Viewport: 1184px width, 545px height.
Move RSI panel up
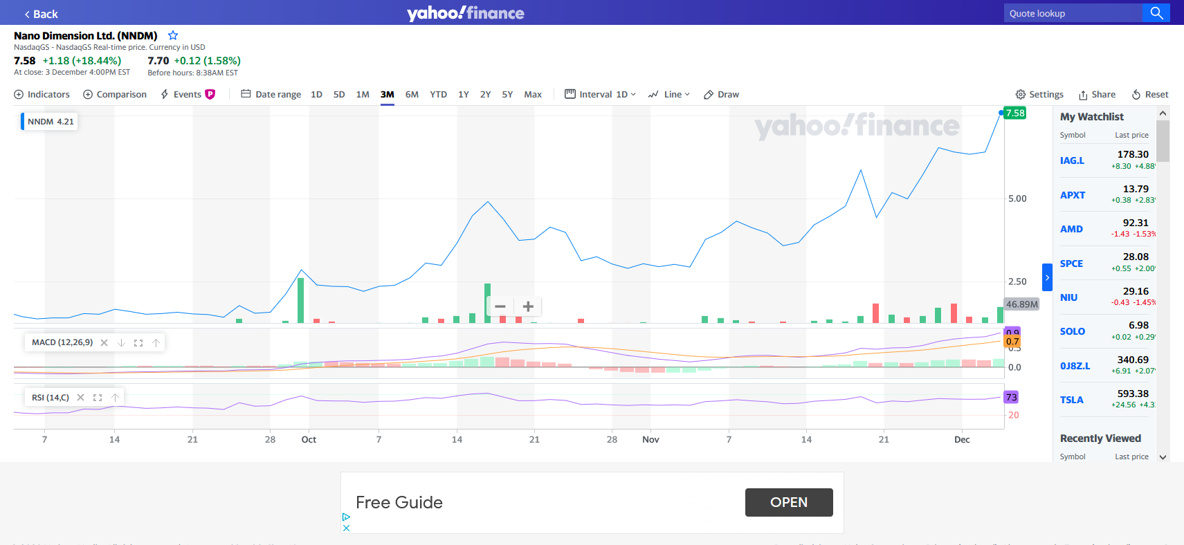coord(115,398)
